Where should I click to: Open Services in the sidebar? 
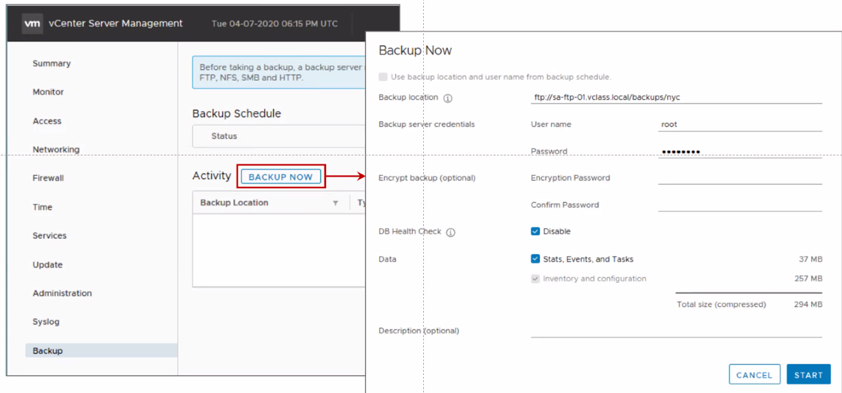point(49,236)
